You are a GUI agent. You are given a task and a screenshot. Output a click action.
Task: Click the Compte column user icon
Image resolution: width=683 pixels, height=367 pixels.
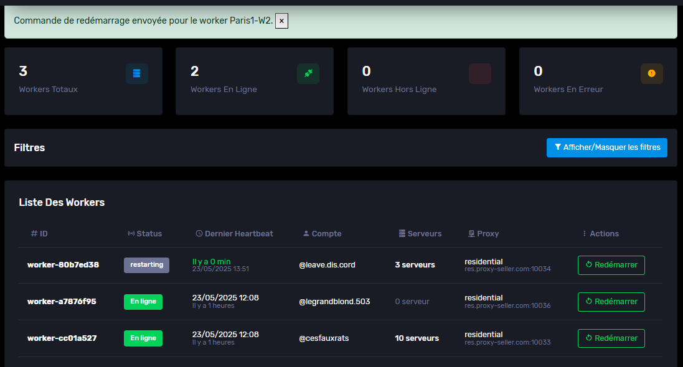306,234
